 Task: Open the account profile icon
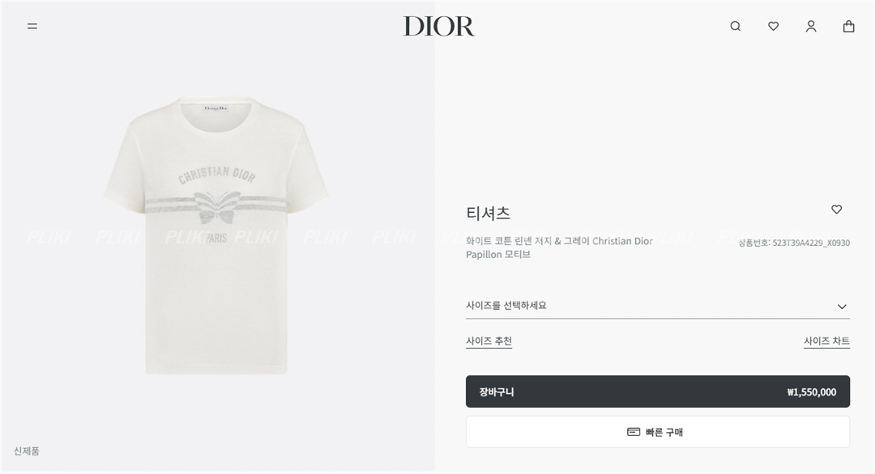point(811,26)
